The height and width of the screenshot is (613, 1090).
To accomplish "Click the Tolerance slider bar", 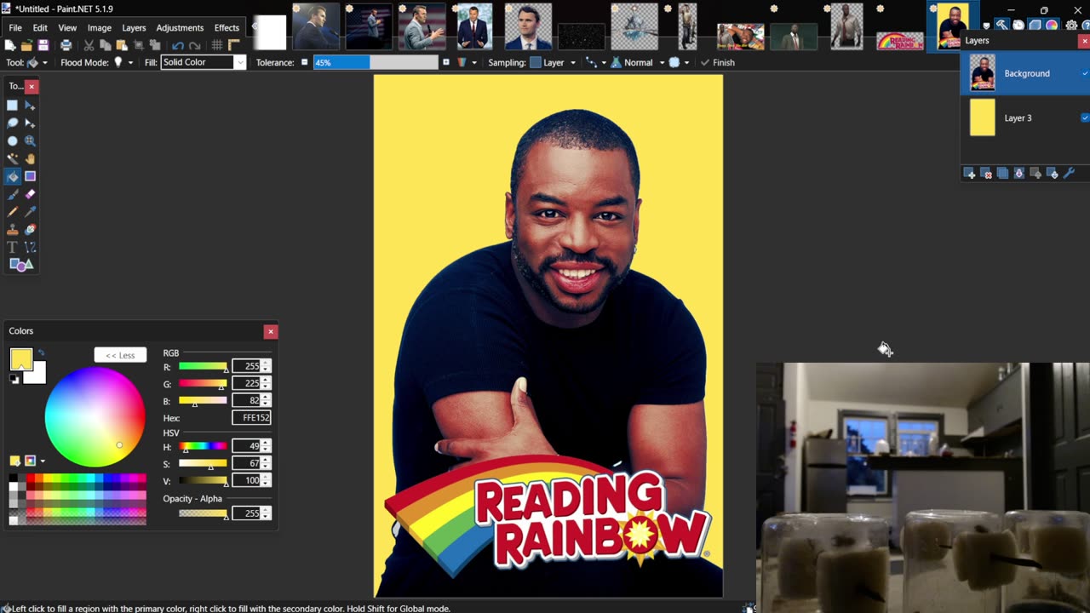I will tap(376, 62).
